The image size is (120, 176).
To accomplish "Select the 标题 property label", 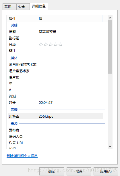I will pyautogui.click(x=12, y=32).
